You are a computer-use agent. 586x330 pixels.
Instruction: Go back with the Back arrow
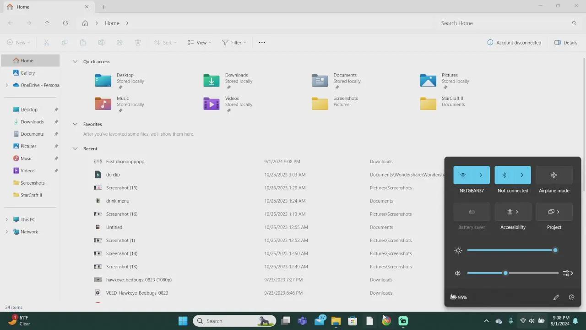(x=10, y=23)
